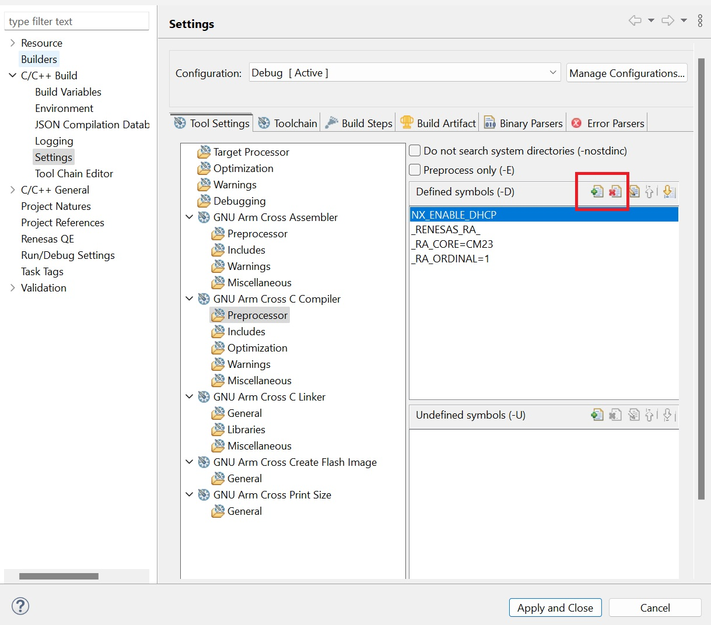Delete the selected defined symbol
The height and width of the screenshot is (625, 711).
615,191
